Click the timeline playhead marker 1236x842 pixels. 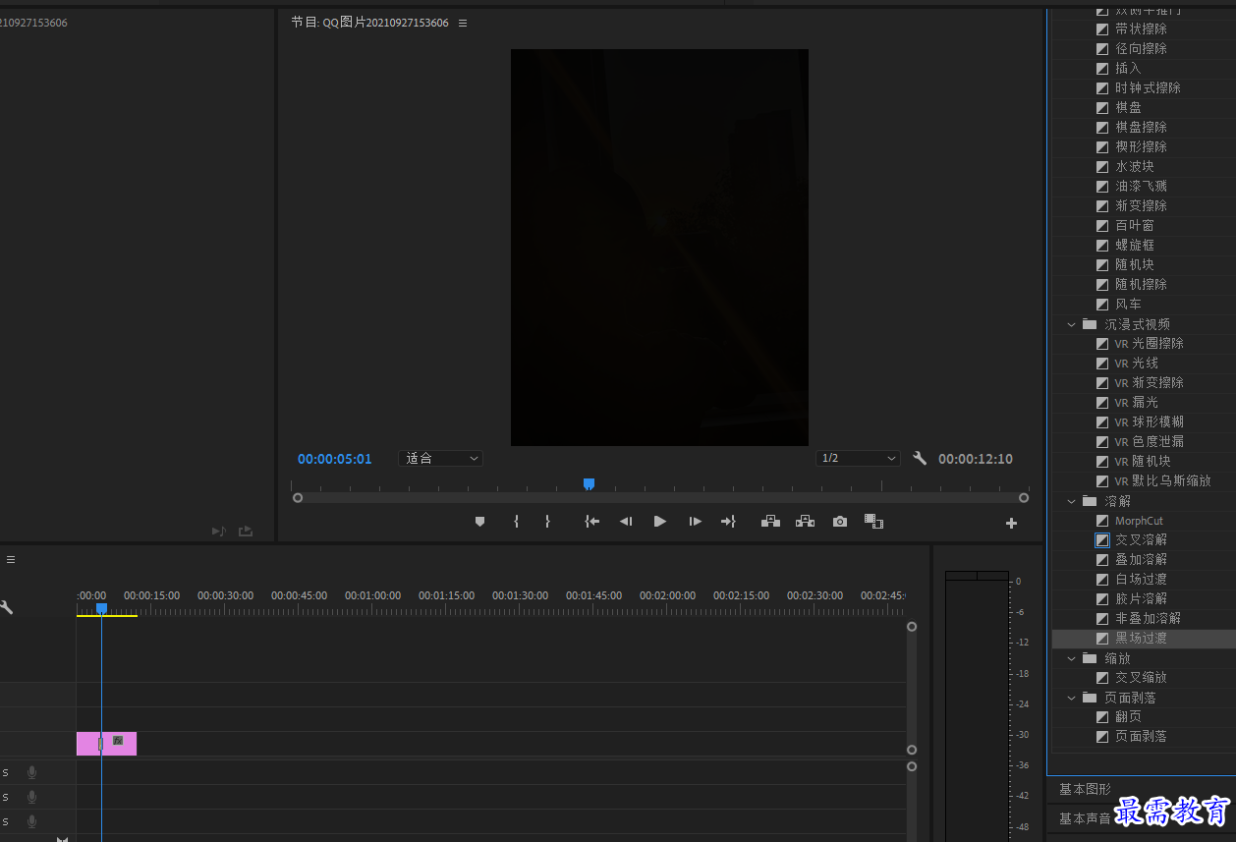(101, 608)
